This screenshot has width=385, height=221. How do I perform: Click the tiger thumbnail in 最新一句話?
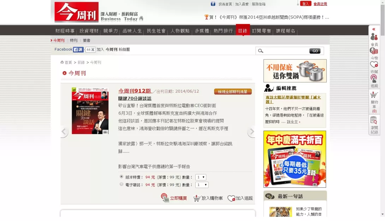point(281,212)
